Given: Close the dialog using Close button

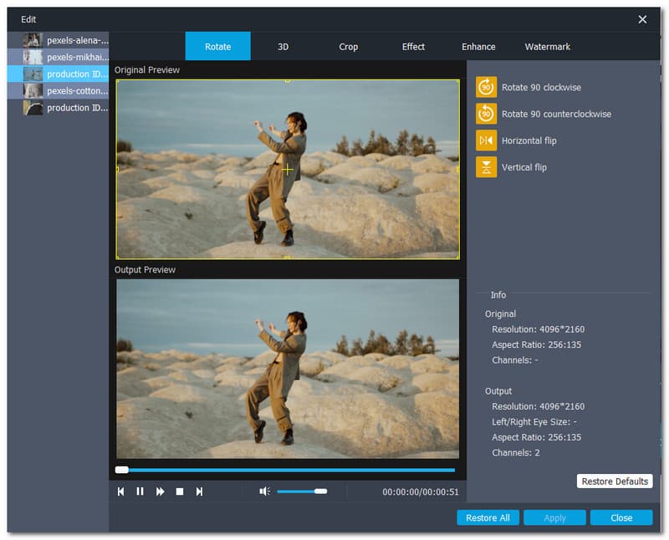Looking at the screenshot, I should pos(621,517).
